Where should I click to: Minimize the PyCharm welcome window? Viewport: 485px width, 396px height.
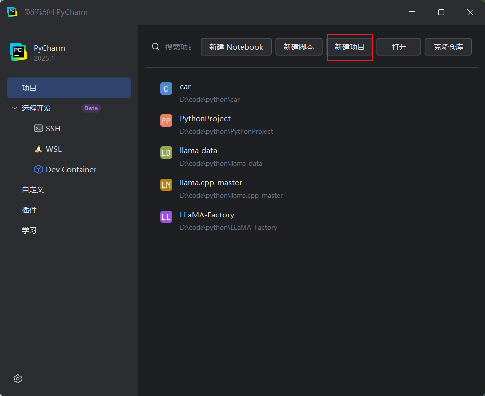tap(412, 12)
